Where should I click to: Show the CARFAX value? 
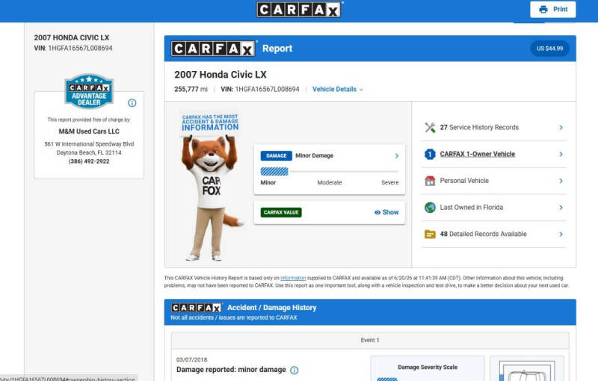(x=386, y=212)
